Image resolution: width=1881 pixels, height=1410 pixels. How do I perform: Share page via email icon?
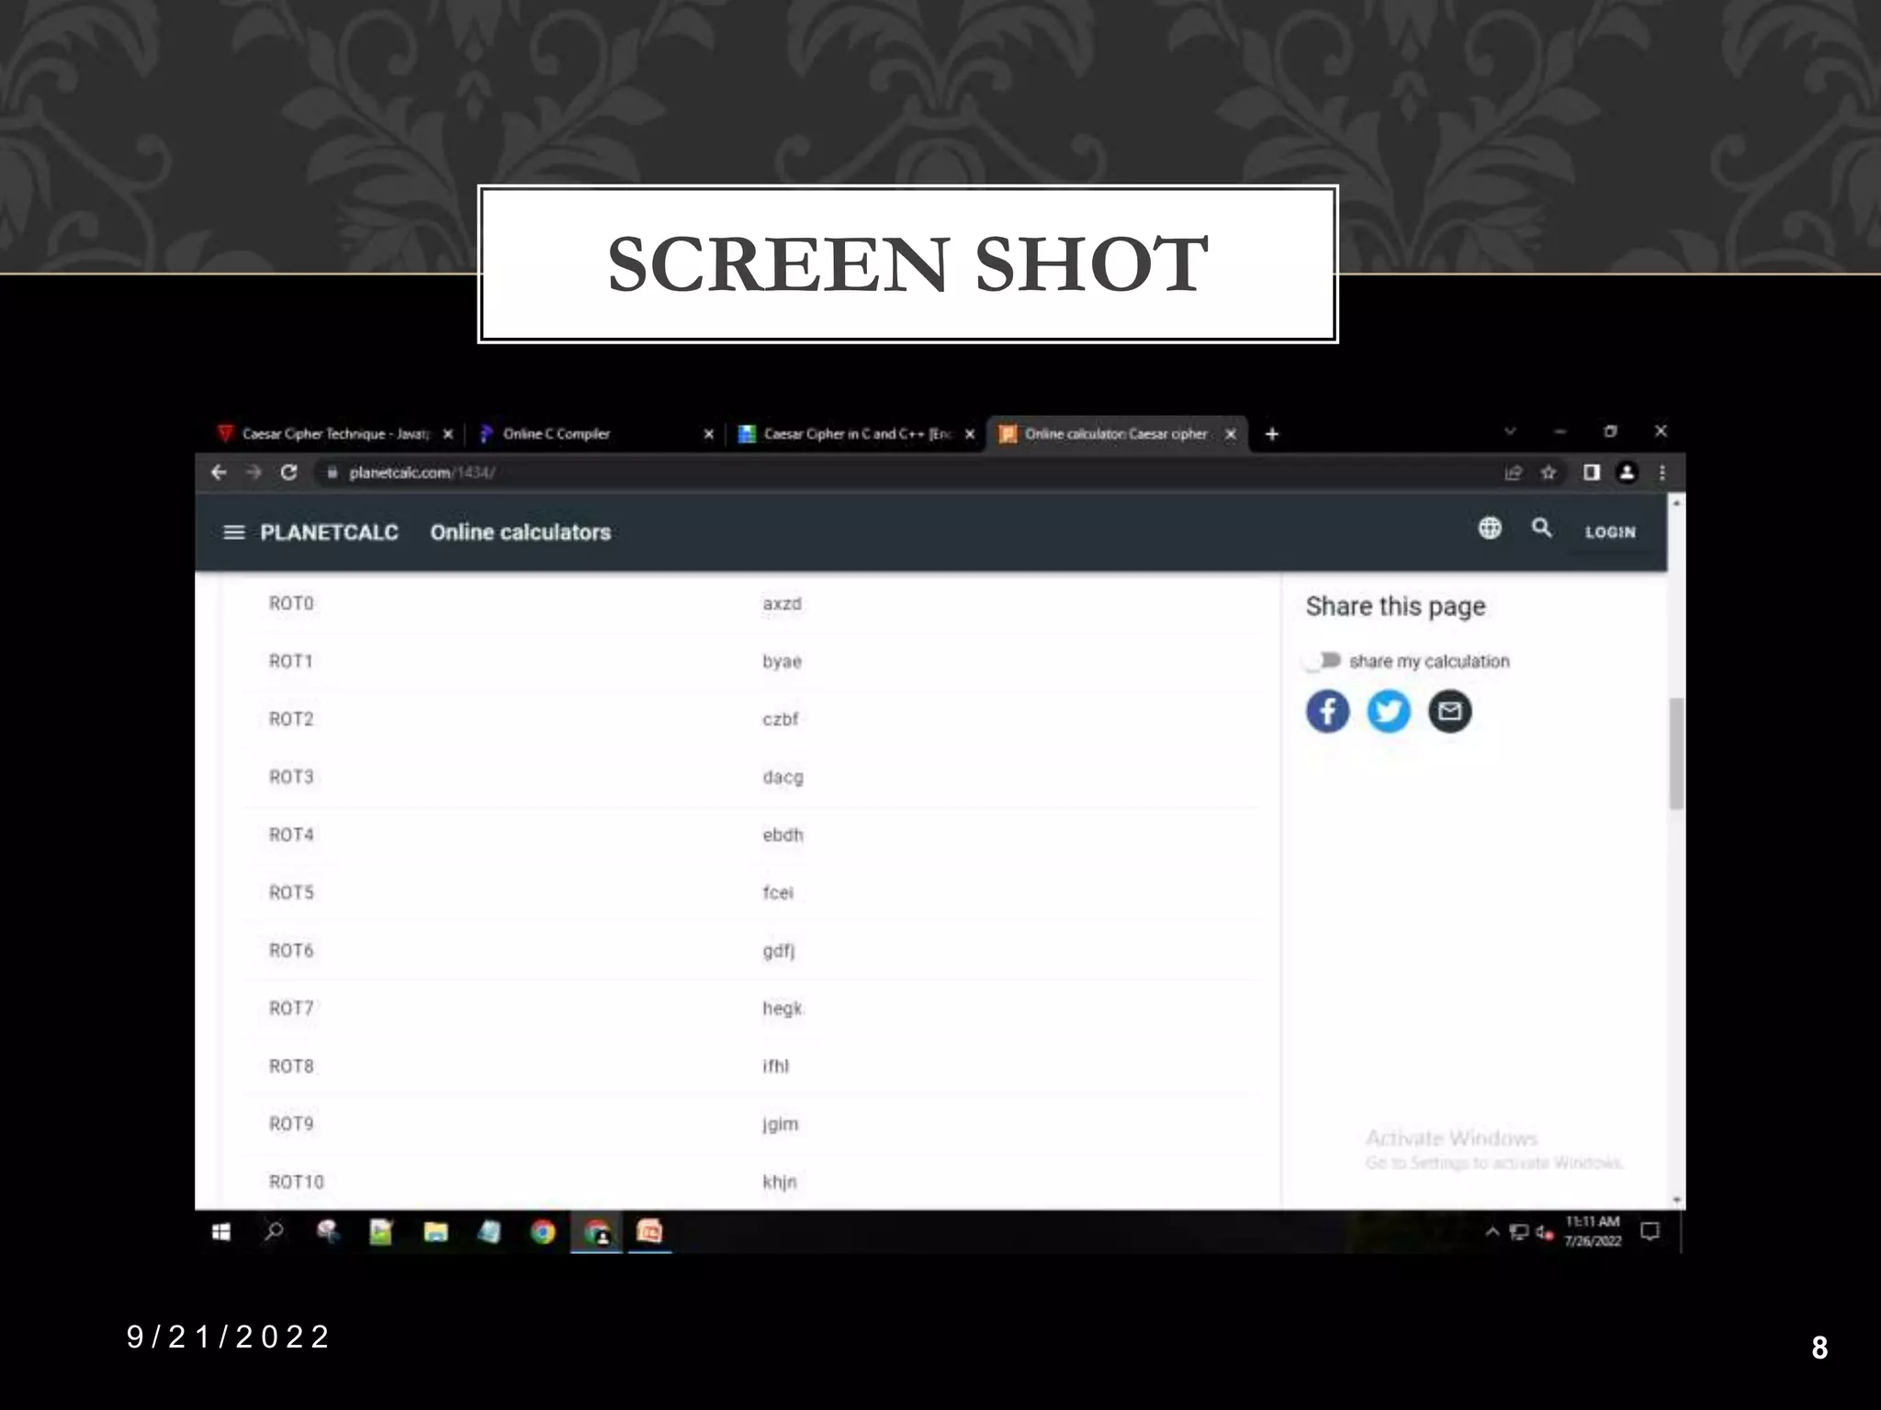coord(1449,711)
